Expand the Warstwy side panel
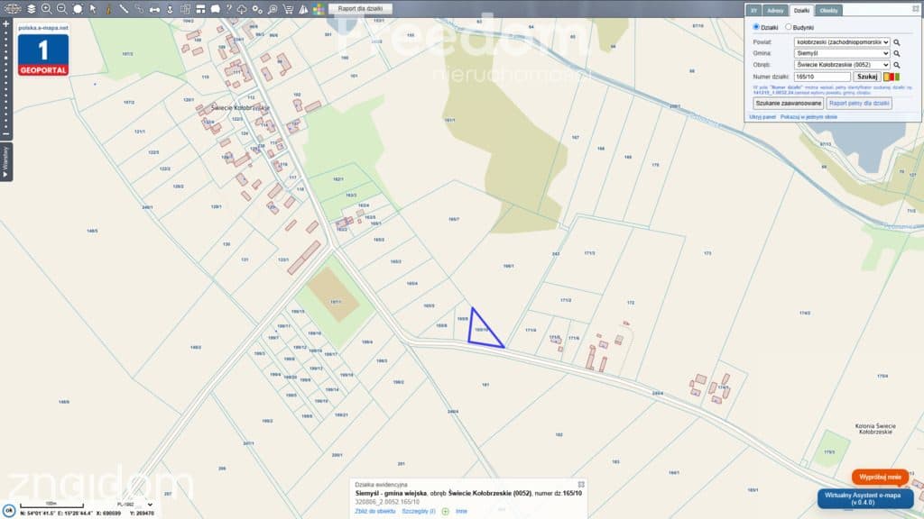 coord(6,162)
